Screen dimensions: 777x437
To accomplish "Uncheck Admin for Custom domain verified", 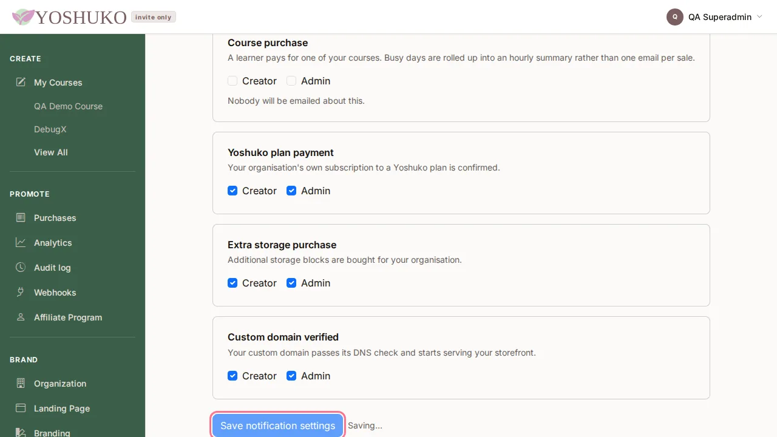I will 291,376.
